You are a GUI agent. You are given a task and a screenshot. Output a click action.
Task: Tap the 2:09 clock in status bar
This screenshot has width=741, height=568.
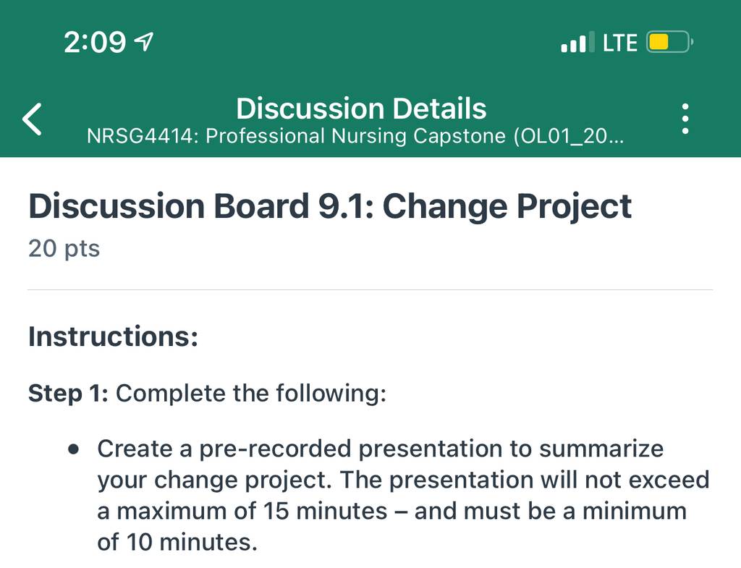tap(95, 42)
